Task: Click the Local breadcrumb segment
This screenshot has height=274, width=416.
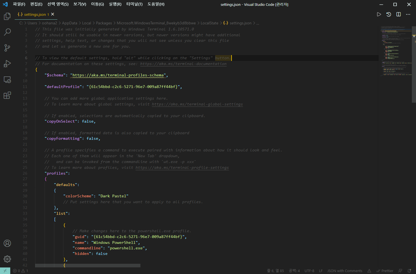Action: pyautogui.click(x=86, y=23)
